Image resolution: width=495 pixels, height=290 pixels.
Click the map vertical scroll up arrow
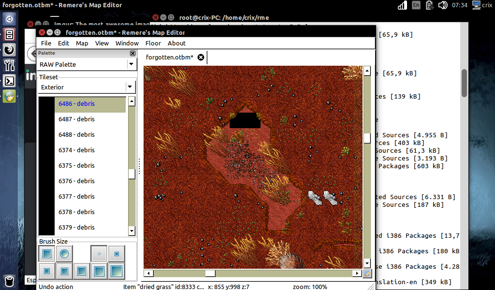pyautogui.click(x=367, y=71)
